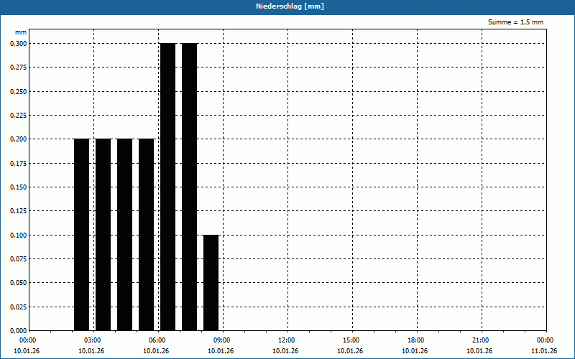Viewport: 575px width, 359px height.
Task: Click the first black bar in the chart
Action: [81, 234]
